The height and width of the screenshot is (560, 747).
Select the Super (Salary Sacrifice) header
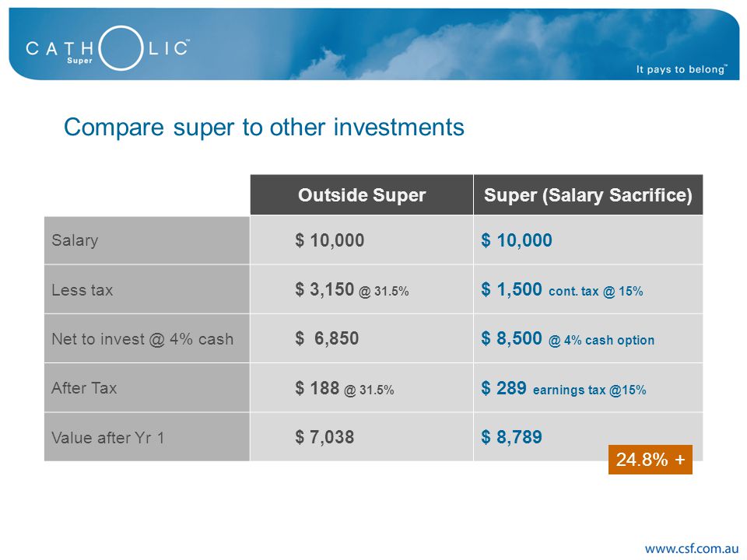pyautogui.click(x=588, y=194)
